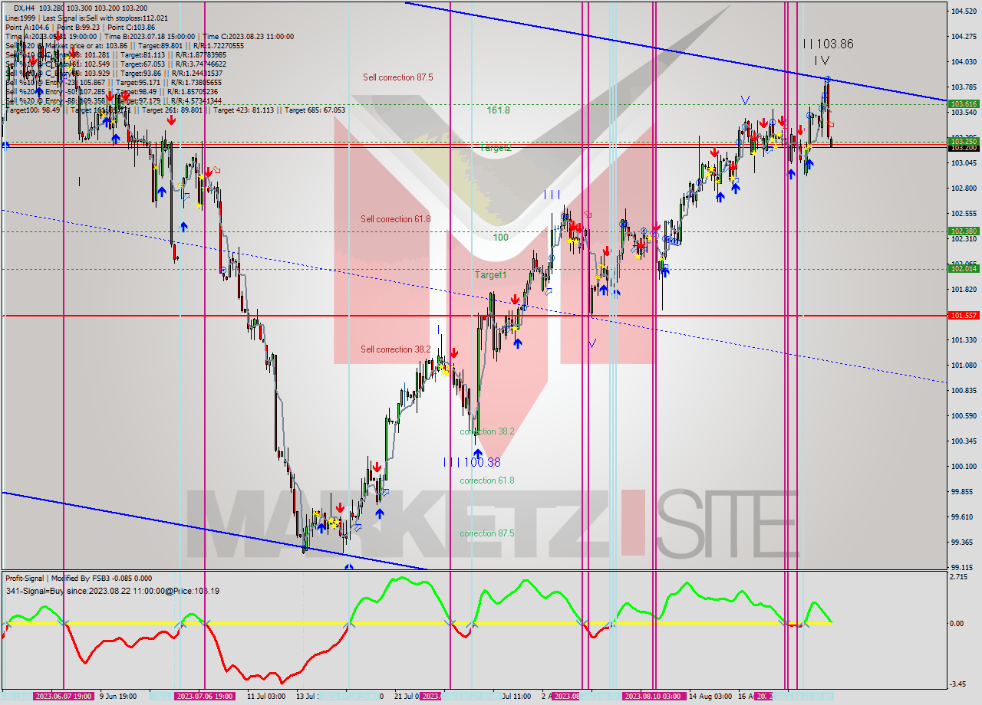Click the 0.00 indicator scale value
This screenshot has height=705, width=982.
coord(958,623)
